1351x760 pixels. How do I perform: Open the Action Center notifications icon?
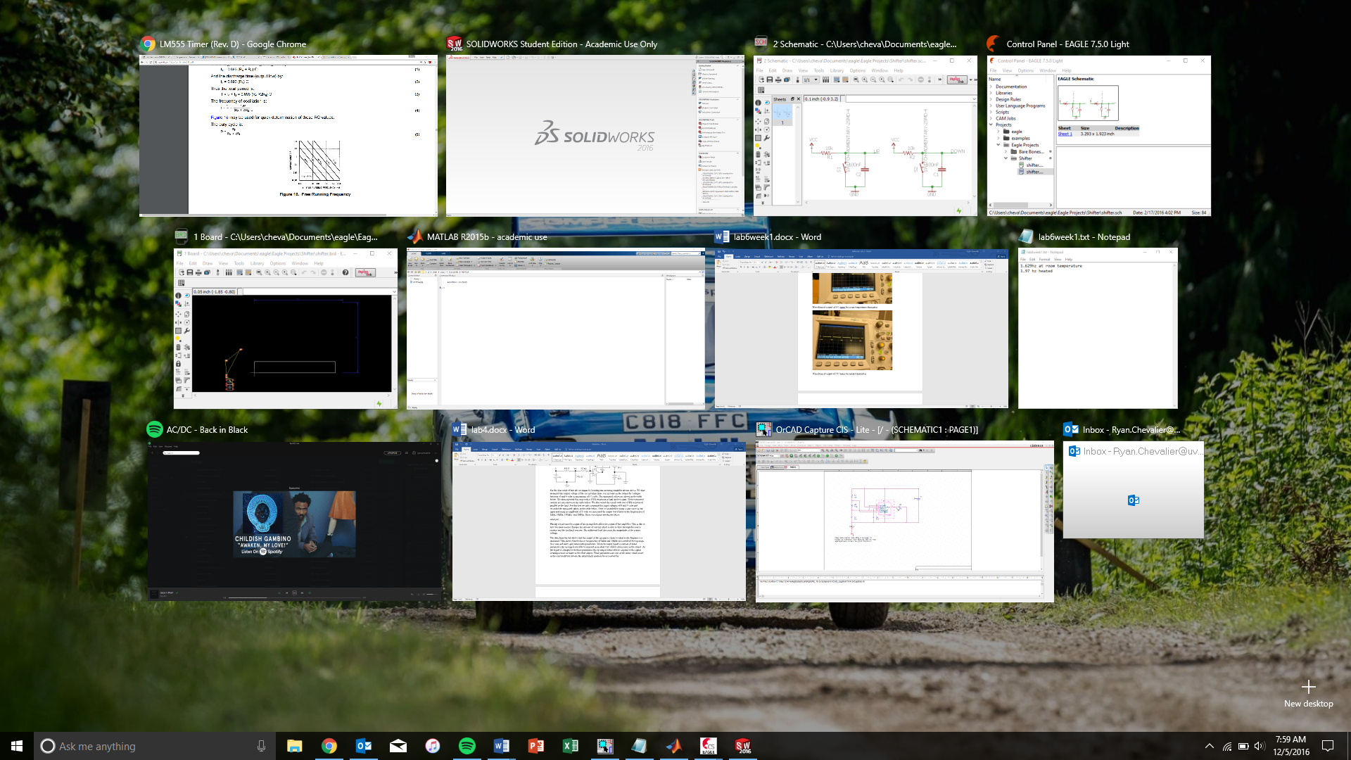coord(1328,746)
